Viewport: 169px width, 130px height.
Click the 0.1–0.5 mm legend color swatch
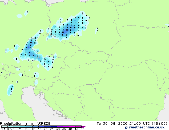(x=5, y=127)
